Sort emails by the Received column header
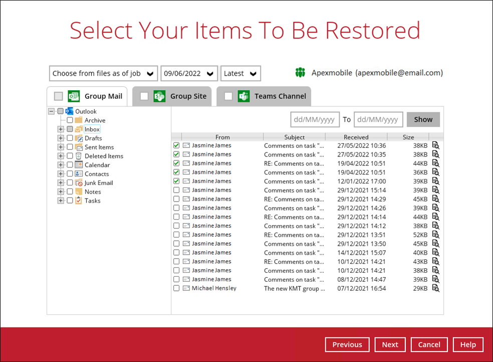 coord(356,137)
